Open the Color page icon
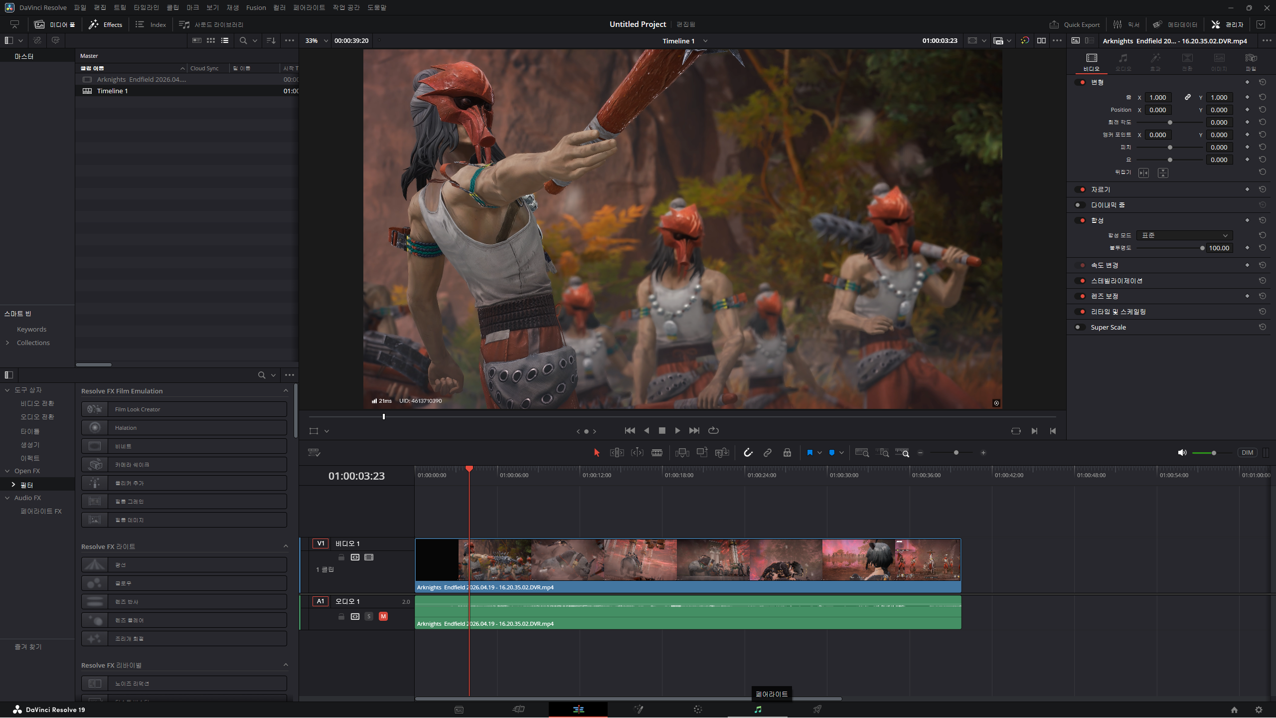This screenshot has width=1276, height=718. 698,710
